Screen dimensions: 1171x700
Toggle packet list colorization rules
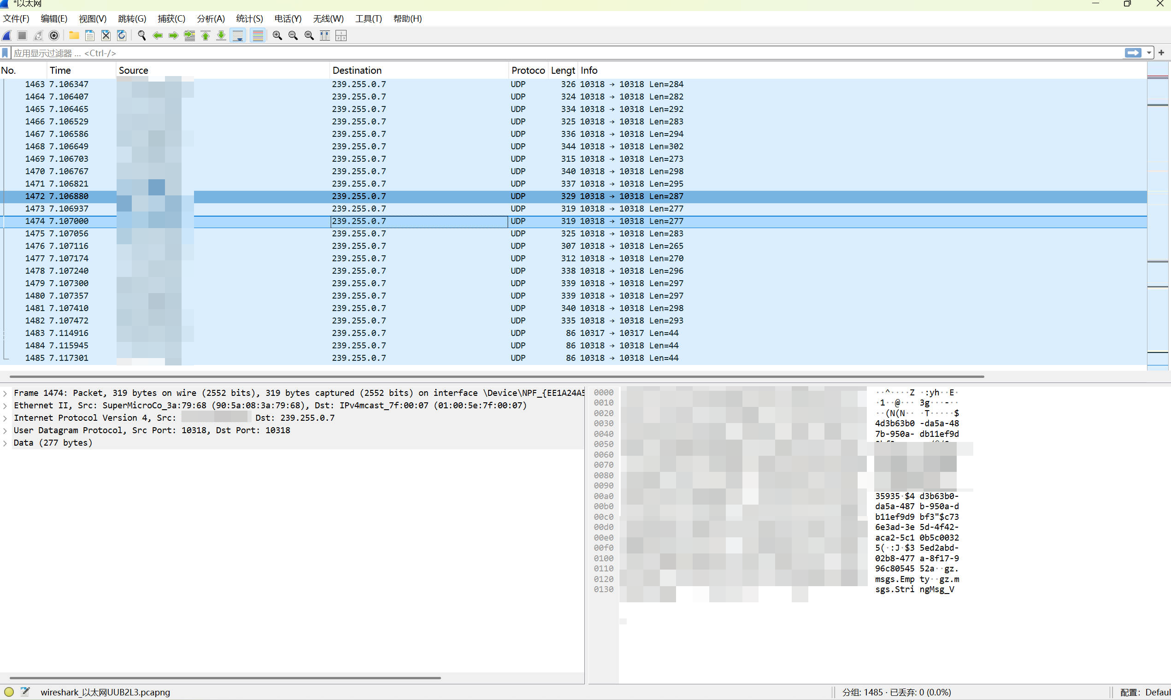[258, 35]
